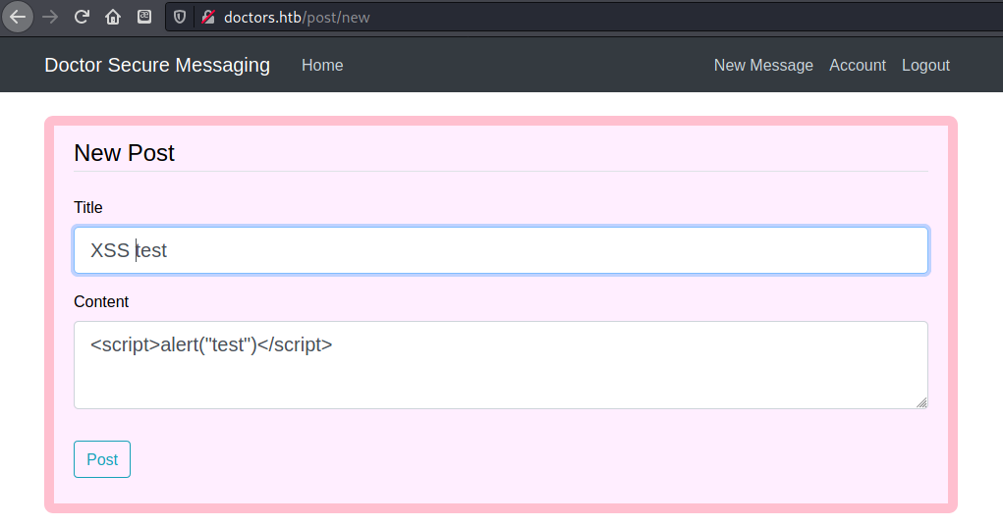Go to the browser home page icon
Image resolution: width=1003 pixels, height=526 pixels.
click(x=113, y=17)
